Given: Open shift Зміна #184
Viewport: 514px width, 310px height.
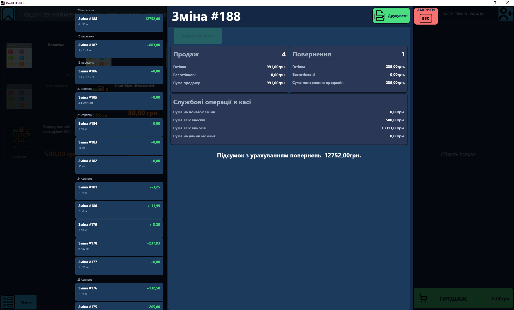Looking at the screenshot, I should 119,127.
